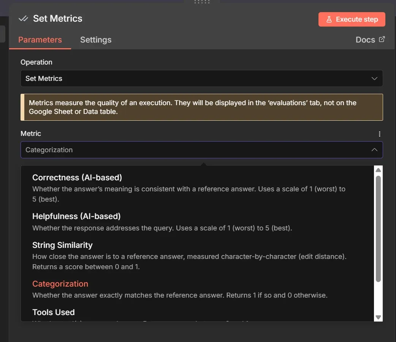Click the Execute step button
Screen dimensions: 396x342
coord(352,19)
